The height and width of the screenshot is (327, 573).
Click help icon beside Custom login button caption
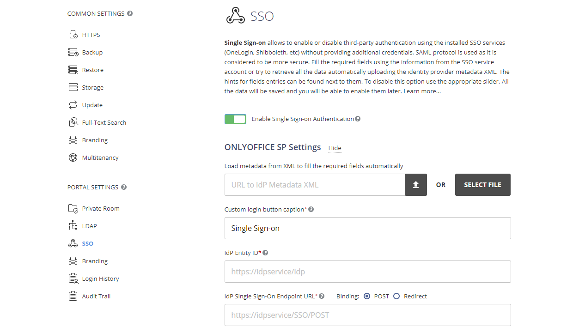(311, 209)
